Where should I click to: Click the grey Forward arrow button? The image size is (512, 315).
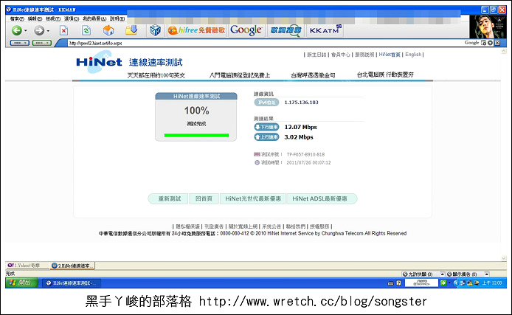click(x=39, y=30)
